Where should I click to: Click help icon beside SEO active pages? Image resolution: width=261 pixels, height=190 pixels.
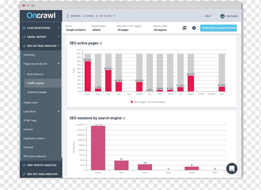click(x=101, y=43)
